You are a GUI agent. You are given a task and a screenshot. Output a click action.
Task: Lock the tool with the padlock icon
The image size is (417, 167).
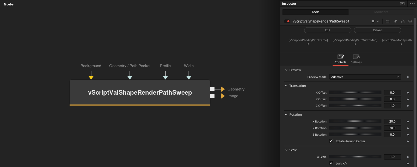click(403, 21)
